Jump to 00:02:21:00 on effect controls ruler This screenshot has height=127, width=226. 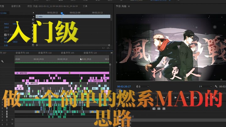click(75, 13)
